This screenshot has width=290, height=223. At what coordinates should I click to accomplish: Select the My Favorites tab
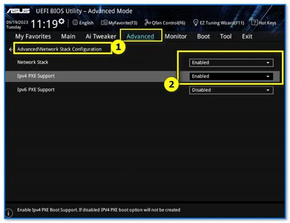[33, 36]
